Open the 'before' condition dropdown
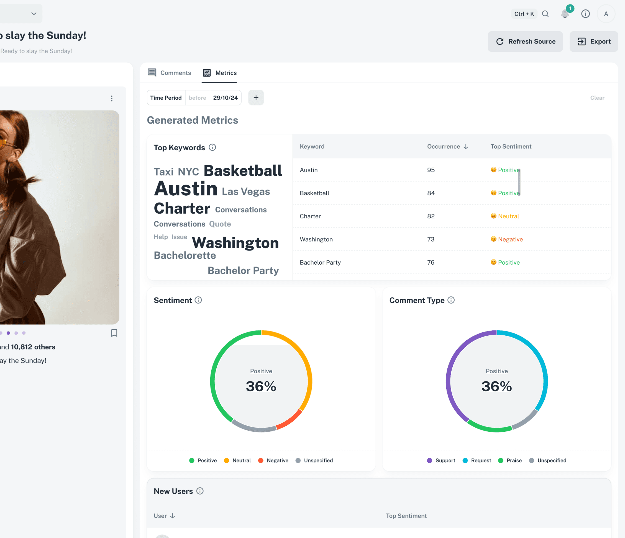625x538 pixels. tap(197, 98)
